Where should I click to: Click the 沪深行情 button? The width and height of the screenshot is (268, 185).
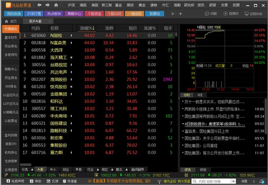34,14
